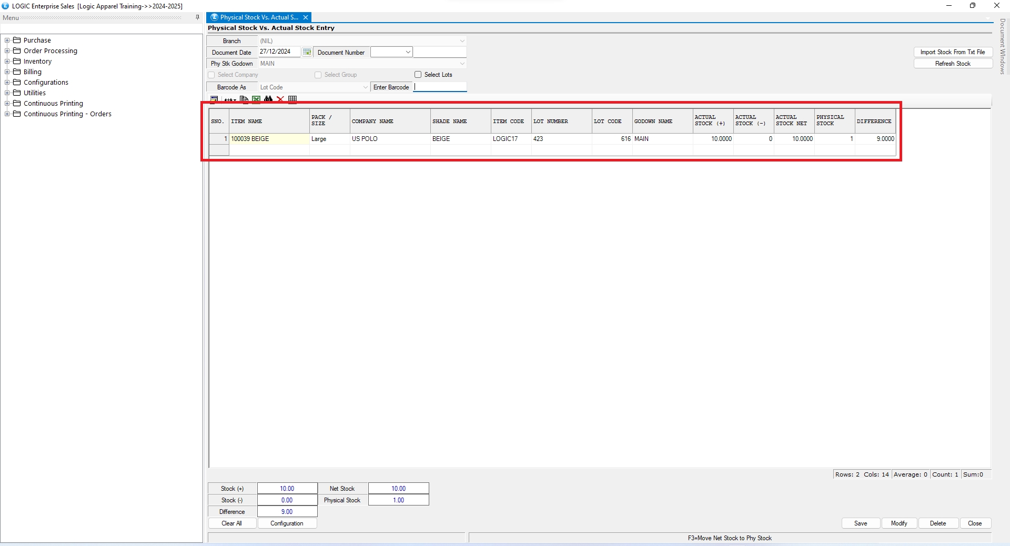Click the pin icon on Menu panel

point(198,17)
